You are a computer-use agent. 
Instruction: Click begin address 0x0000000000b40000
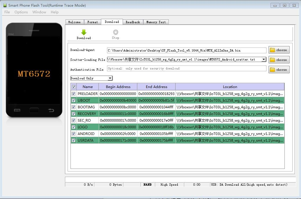pos(118,100)
